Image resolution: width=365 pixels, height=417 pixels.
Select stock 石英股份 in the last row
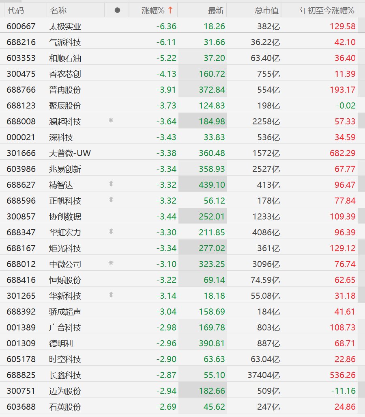pyautogui.click(x=65, y=407)
